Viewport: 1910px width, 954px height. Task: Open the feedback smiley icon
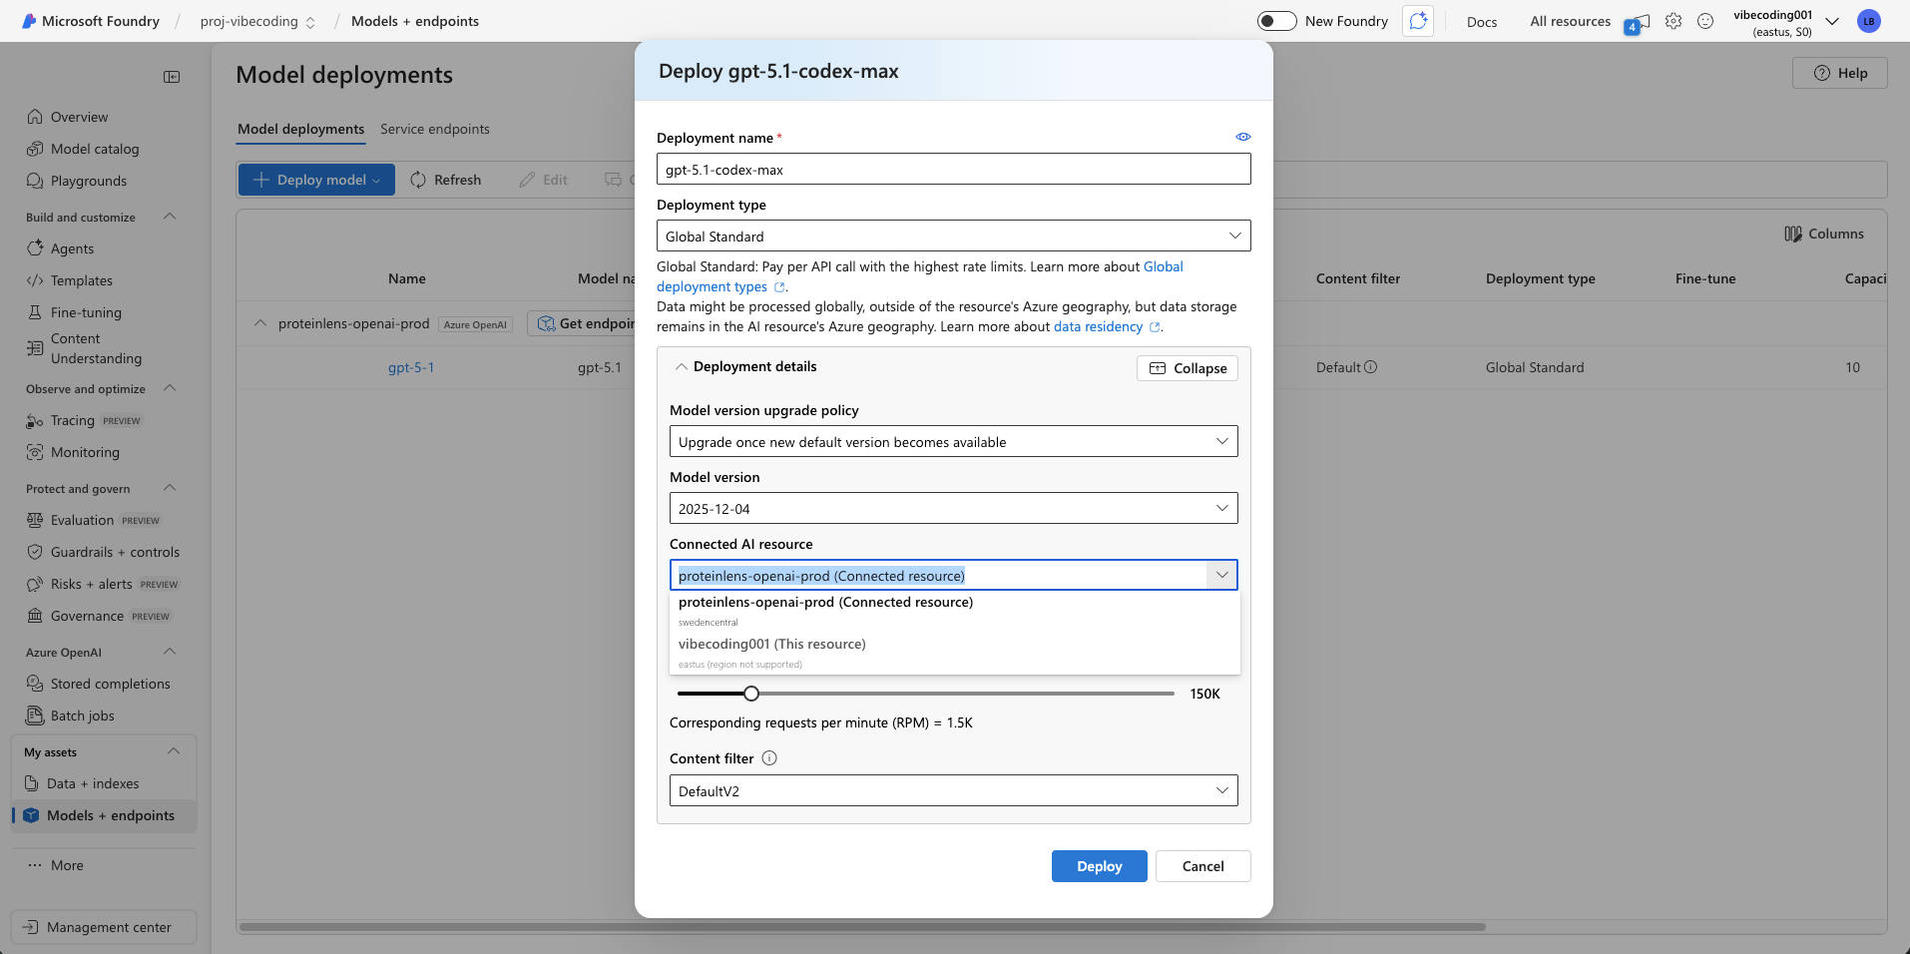point(1705,21)
